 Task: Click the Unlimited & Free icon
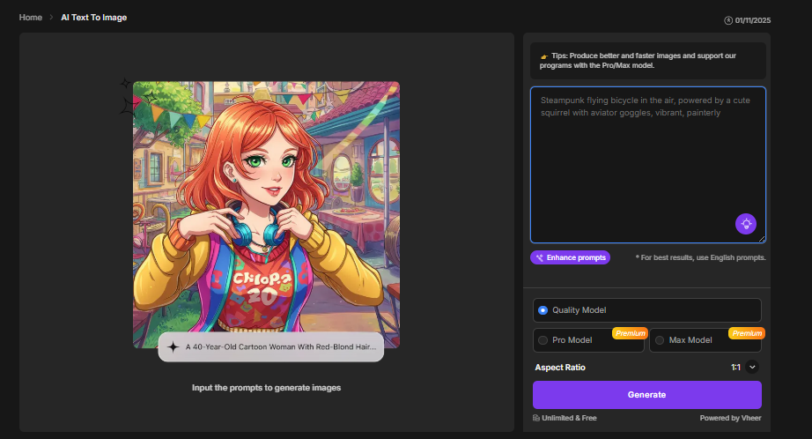point(536,418)
